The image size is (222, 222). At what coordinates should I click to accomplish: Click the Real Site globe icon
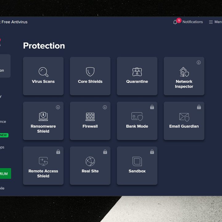pyautogui.click(x=90, y=161)
